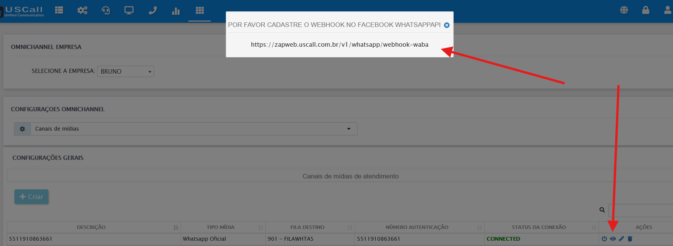
Task: Open the bar chart reports menu
Action: click(x=176, y=11)
